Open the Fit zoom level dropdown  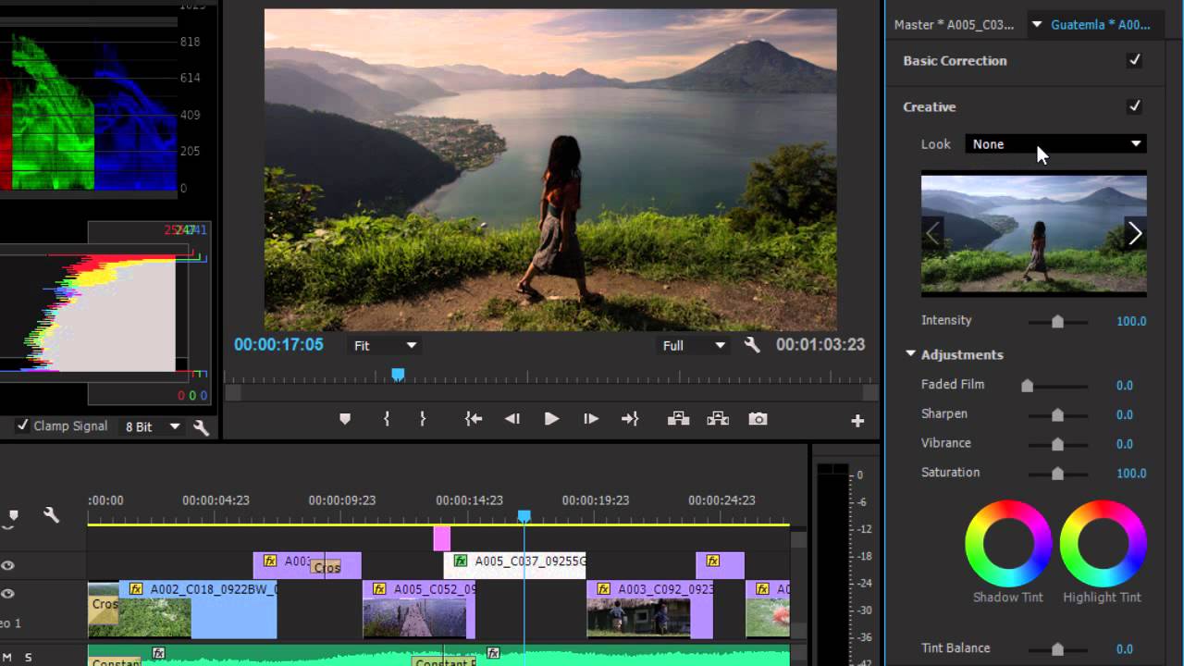(x=383, y=344)
